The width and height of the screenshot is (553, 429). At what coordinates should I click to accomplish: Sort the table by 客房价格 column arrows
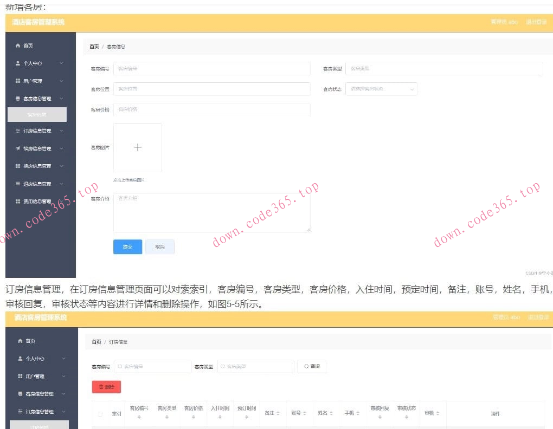pos(193,417)
